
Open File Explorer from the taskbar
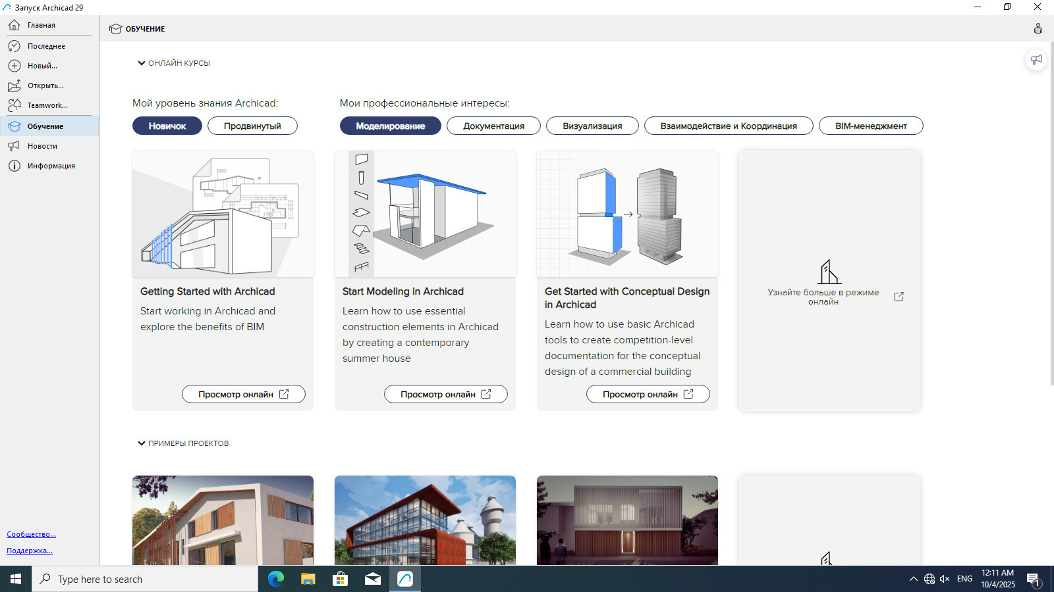click(308, 579)
